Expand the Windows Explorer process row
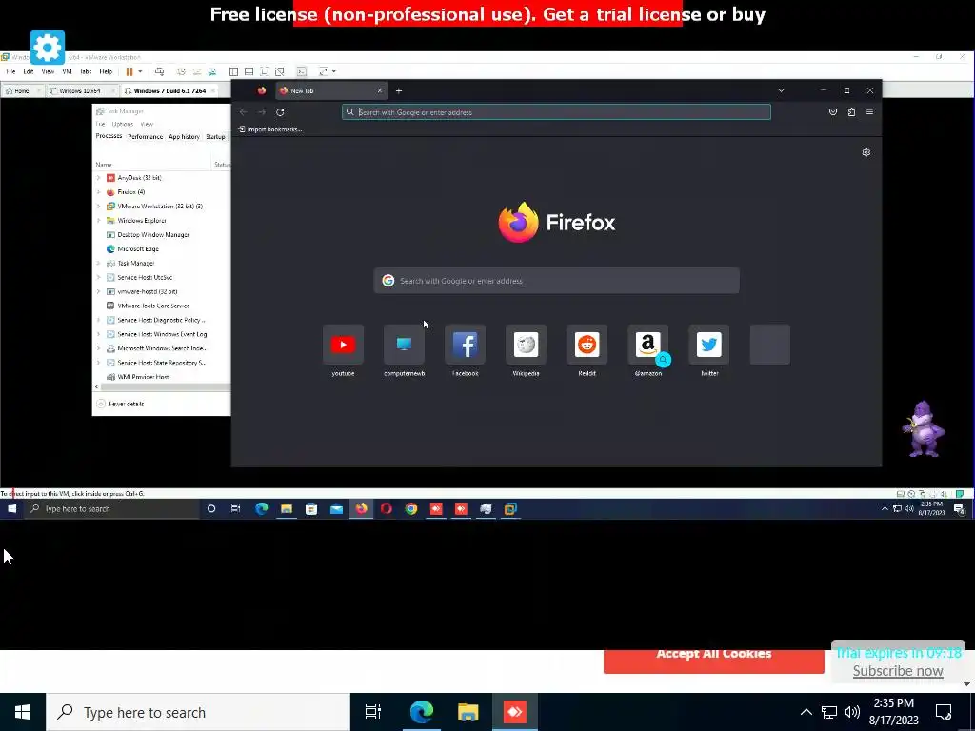The image size is (975, 731). click(x=98, y=221)
